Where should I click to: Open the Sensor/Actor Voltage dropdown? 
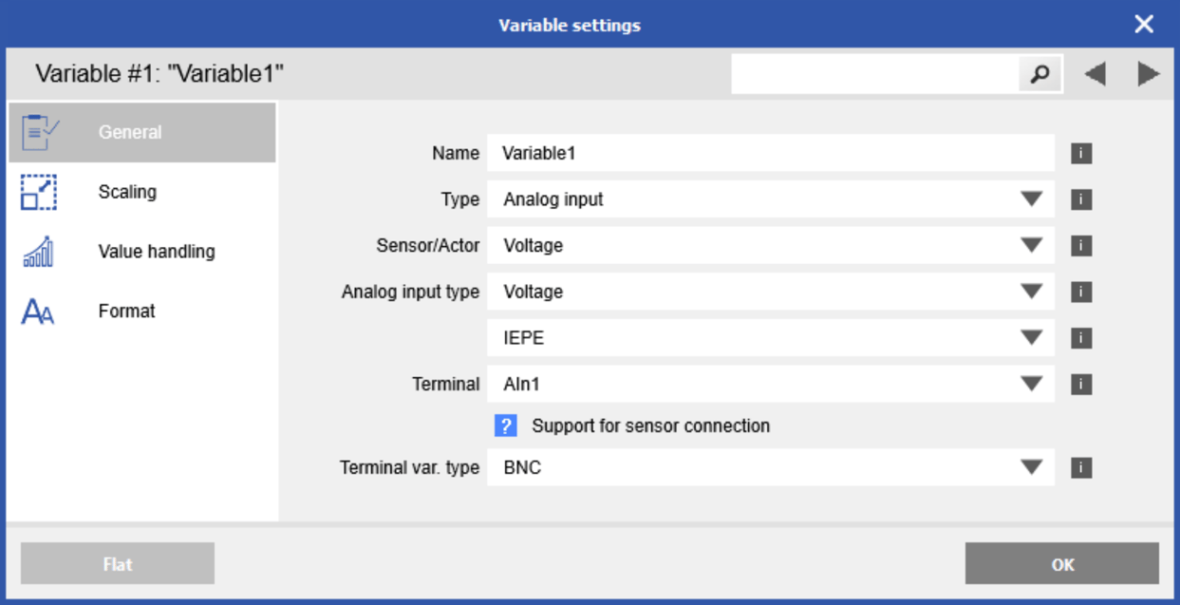click(x=1031, y=245)
